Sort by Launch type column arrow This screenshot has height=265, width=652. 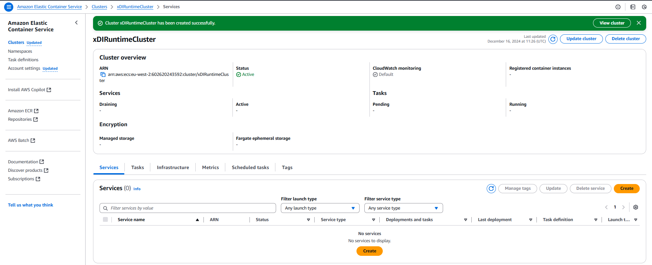click(x=636, y=220)
